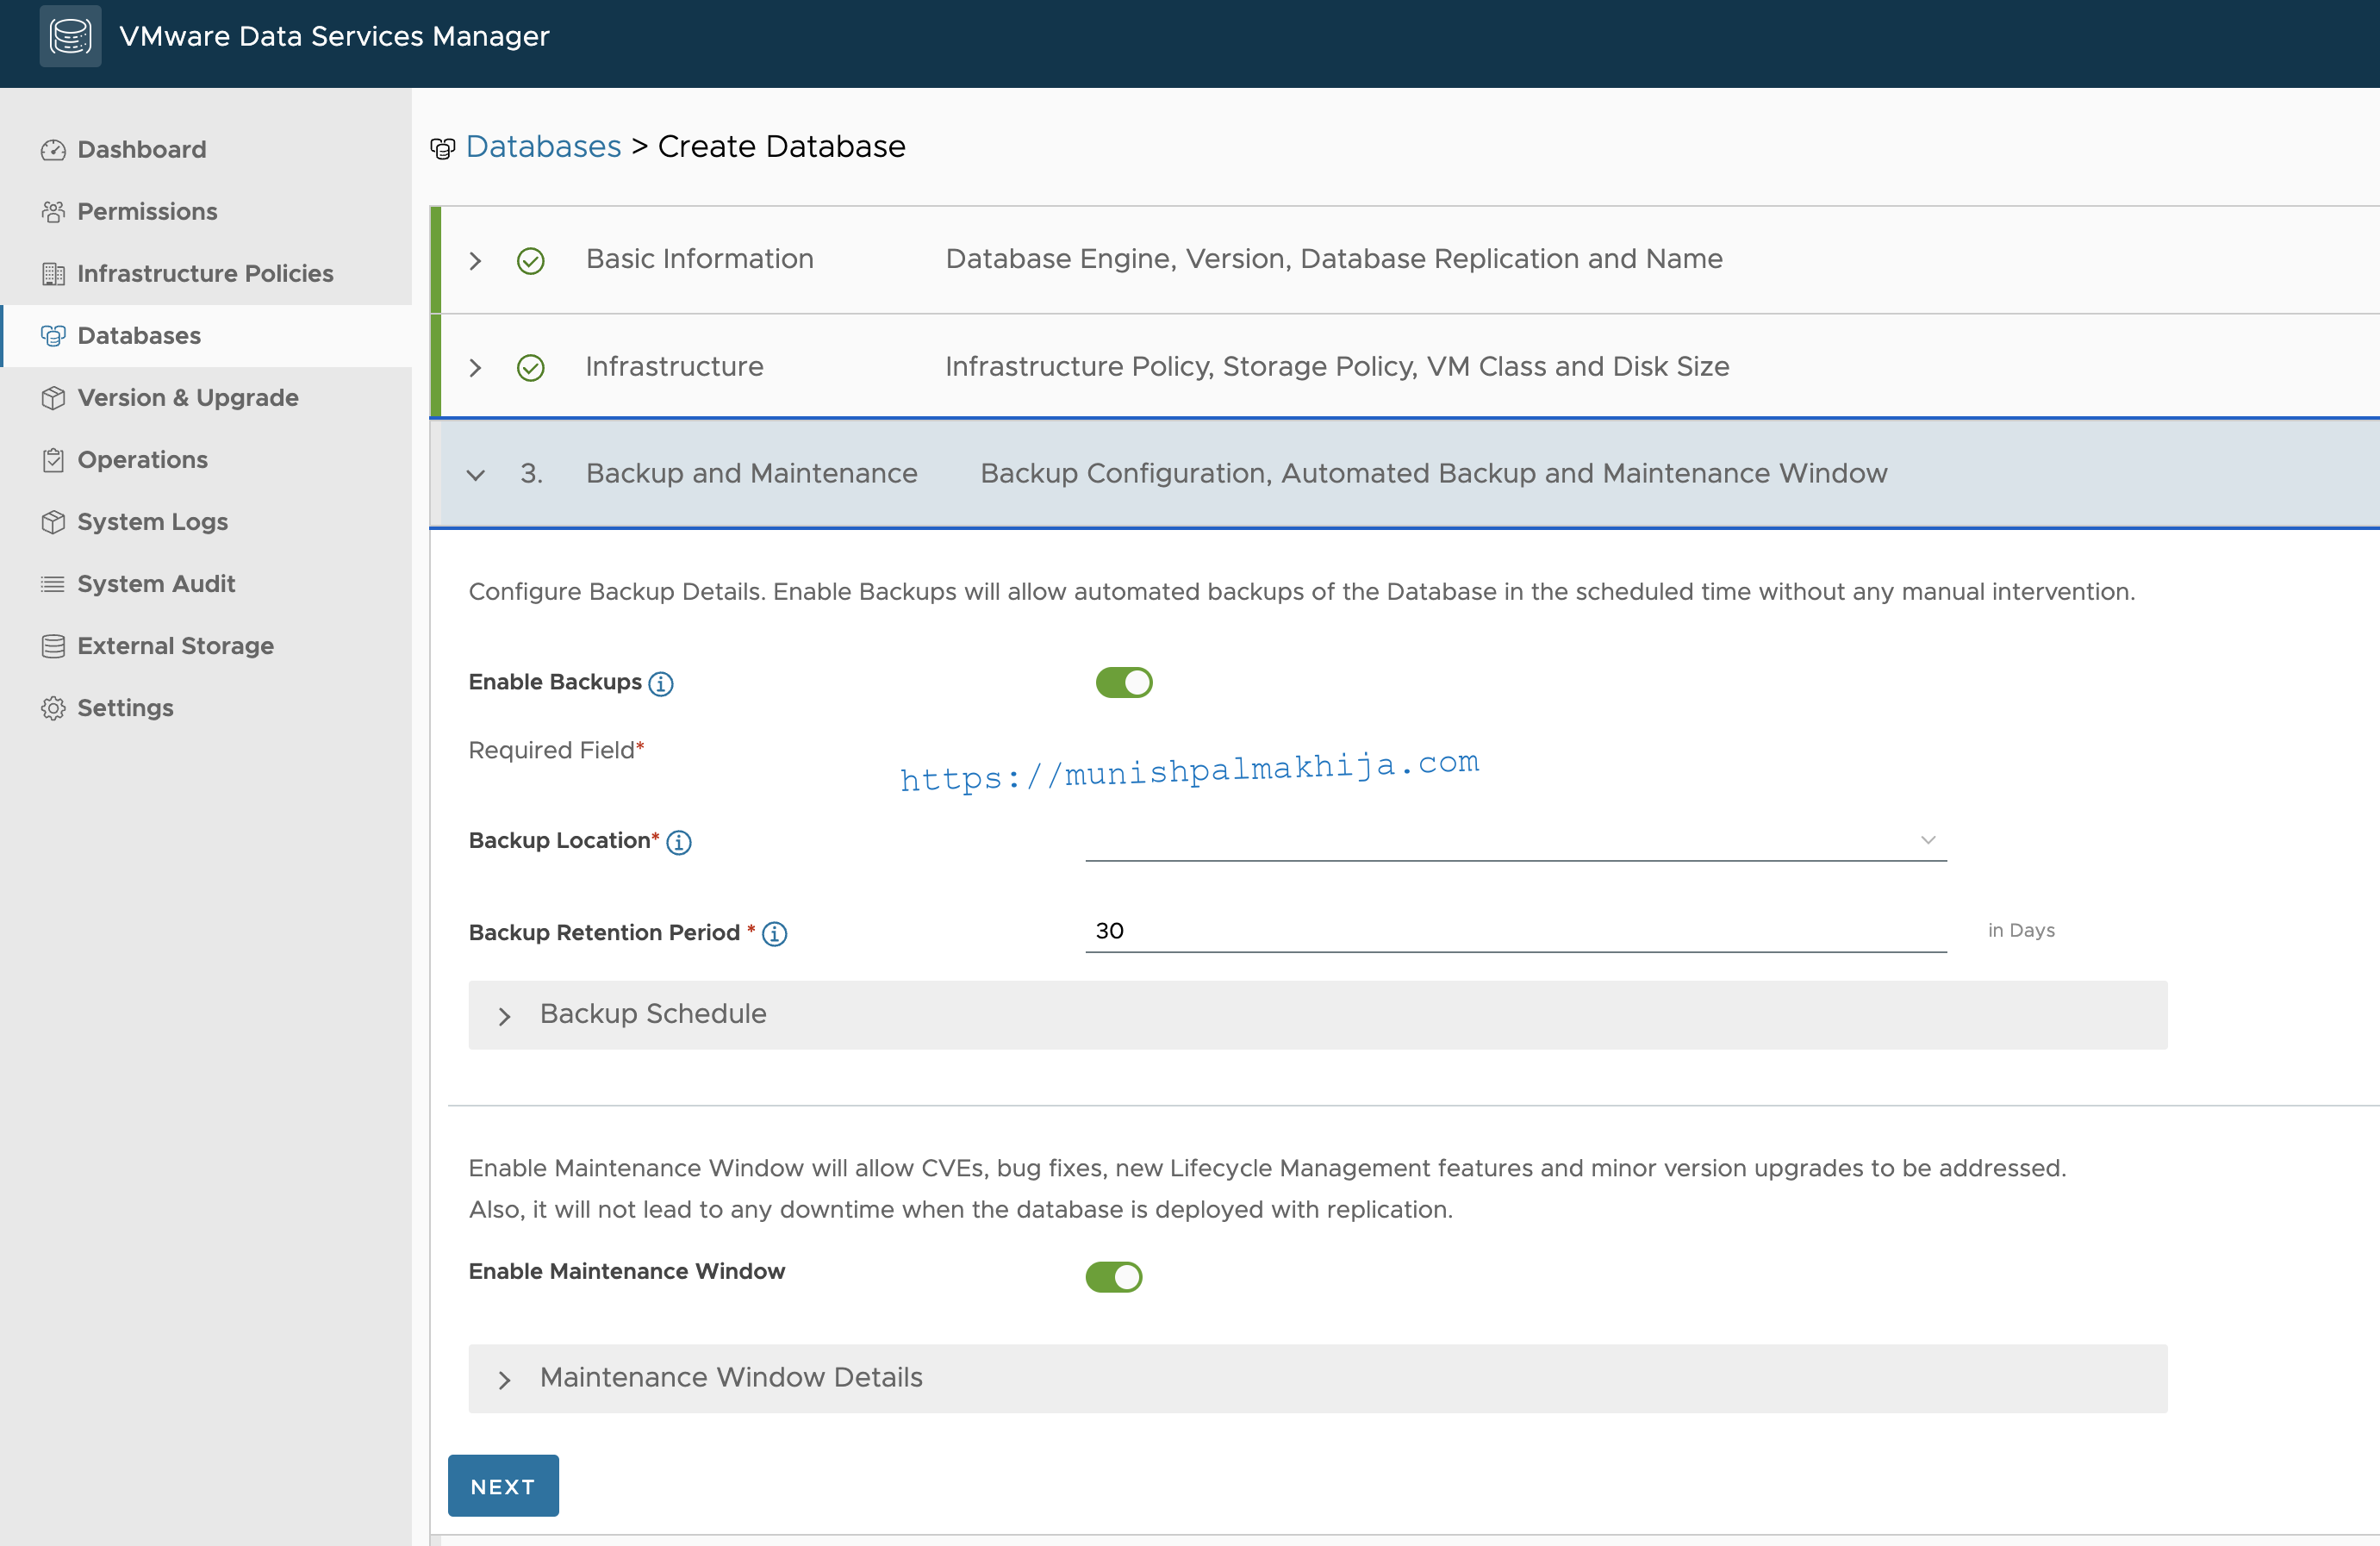2380x1546 pixels.
Task: Click the NEXT button
Action: 503,1486
